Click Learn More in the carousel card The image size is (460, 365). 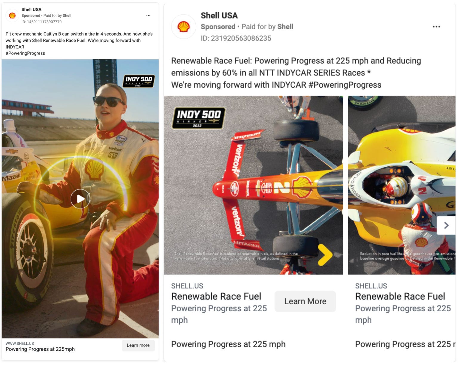pyautogui.click(x=305, y=301)
